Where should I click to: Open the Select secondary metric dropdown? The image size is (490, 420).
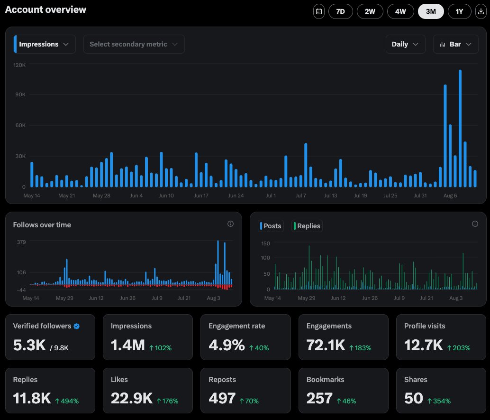point(134,44)
